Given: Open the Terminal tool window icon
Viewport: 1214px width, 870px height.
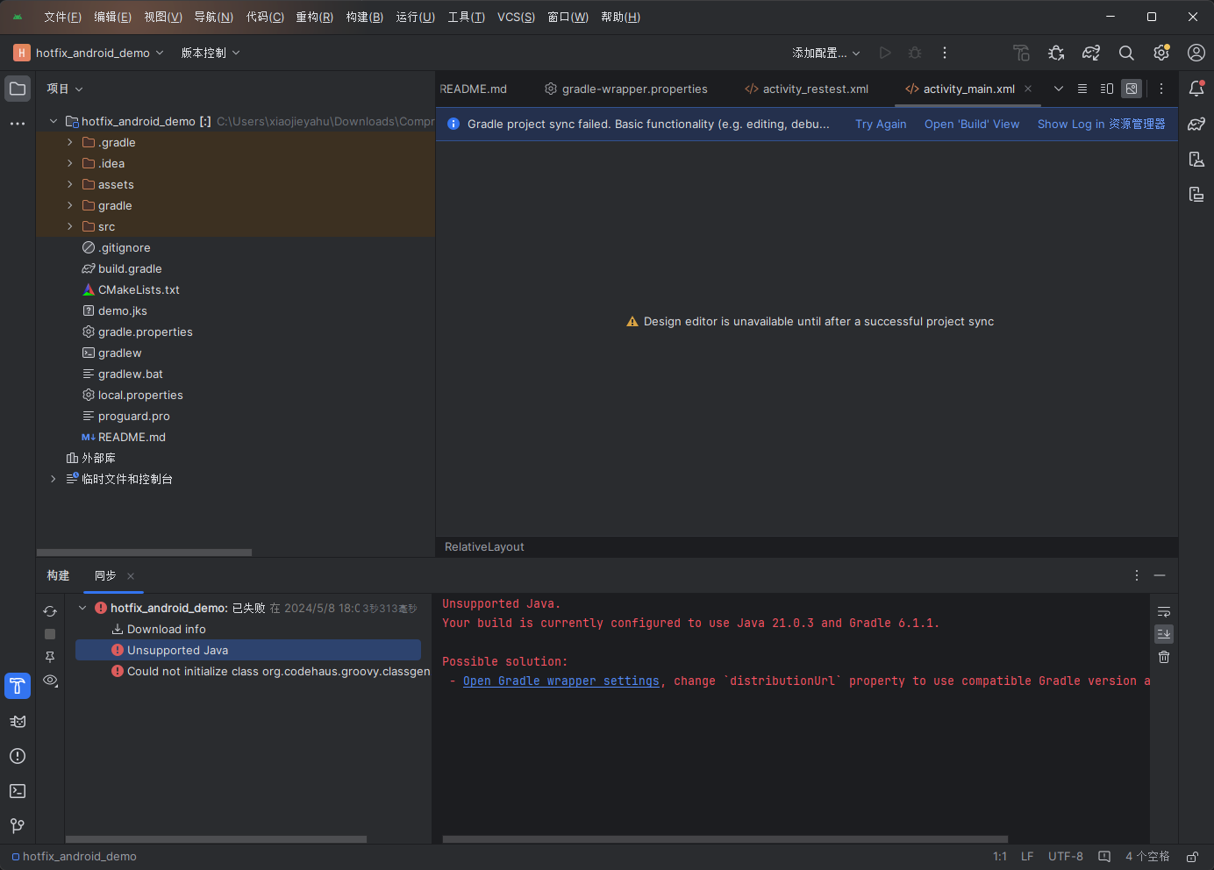Looking at the screenshot, I should tap(18, 791).
